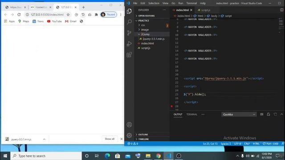Click the clear output icon in panel

pyautogui.click(x=261, y=114)
